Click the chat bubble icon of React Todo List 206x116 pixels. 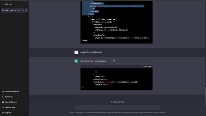3,10
